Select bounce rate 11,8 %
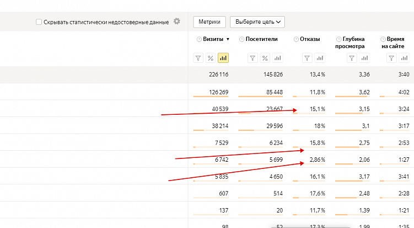This screenshot has height=228, width=414. (x=318, y=92)
